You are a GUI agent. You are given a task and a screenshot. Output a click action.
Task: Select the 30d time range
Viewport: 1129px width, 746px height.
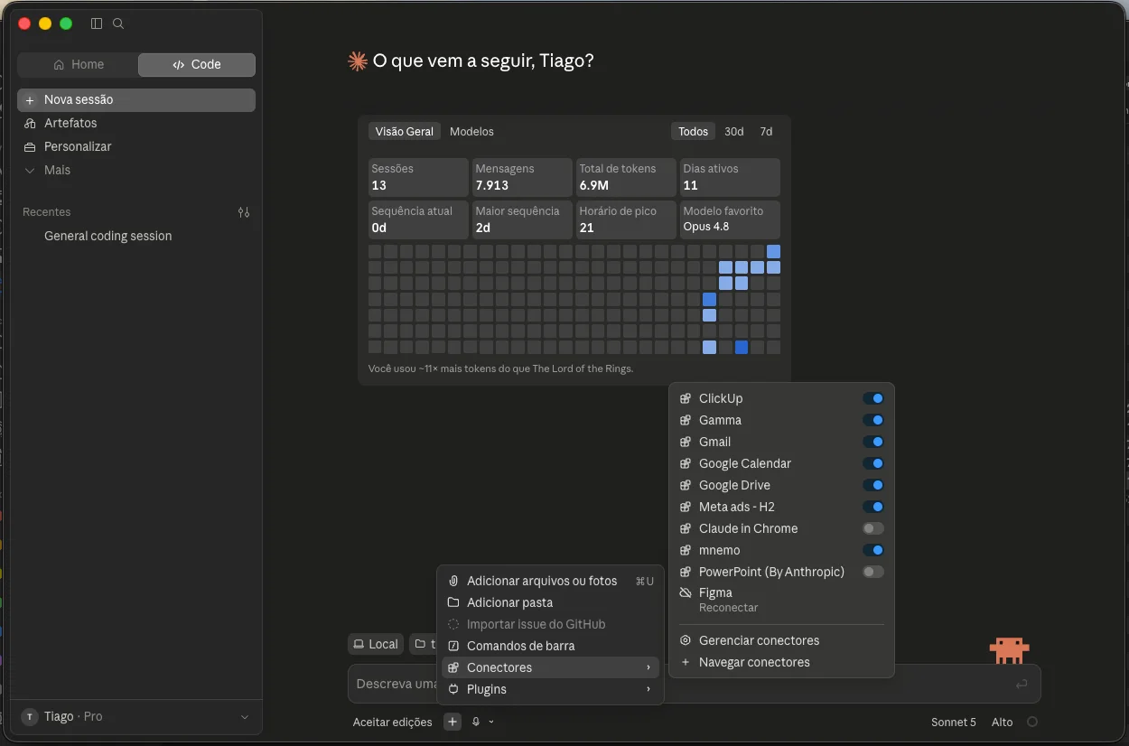(734, 132)
